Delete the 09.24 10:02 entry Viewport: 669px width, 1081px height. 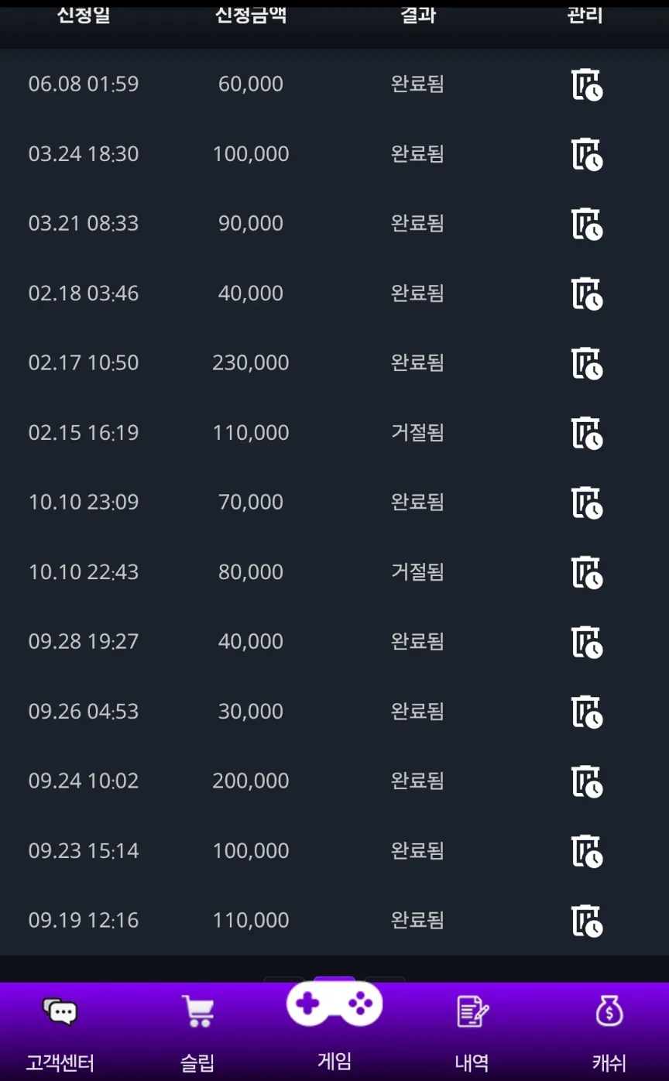pos(586,781)
